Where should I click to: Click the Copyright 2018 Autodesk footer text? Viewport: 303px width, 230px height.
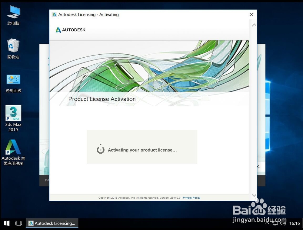(139, 198)
